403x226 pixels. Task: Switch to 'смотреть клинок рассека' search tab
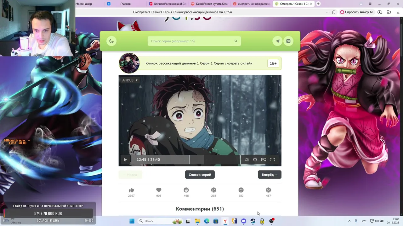coord(251,4)
